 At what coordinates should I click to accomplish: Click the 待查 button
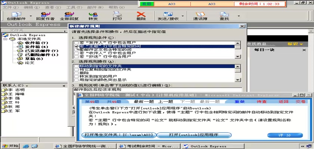(x=262, y=102)
